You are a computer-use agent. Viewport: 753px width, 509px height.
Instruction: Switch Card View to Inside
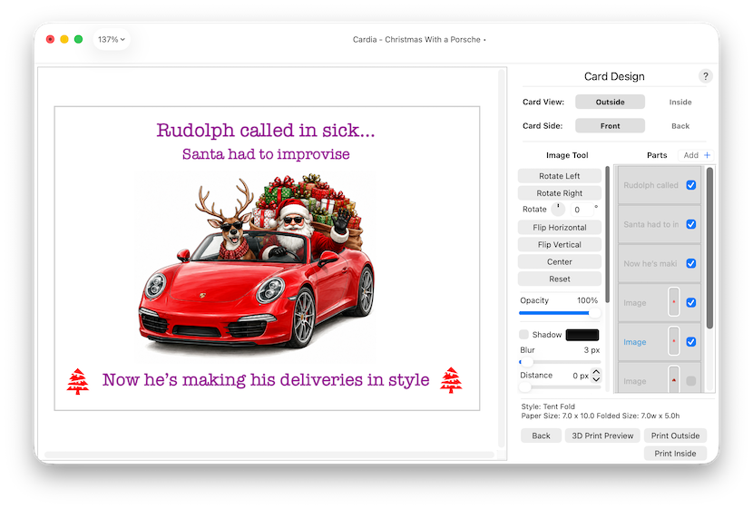click(x=680, y=102)
